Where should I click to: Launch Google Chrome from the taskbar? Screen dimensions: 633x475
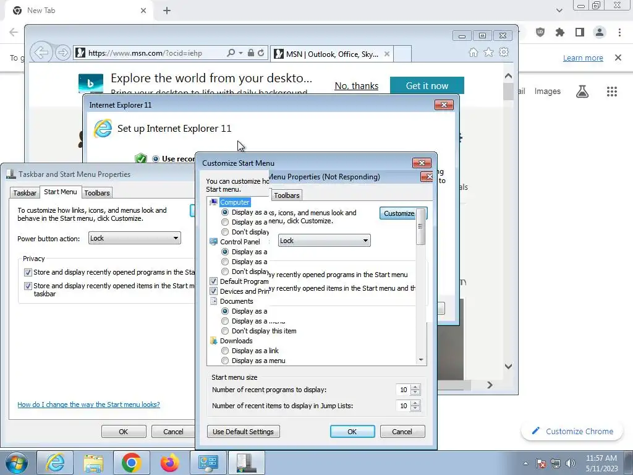point(132,463)
